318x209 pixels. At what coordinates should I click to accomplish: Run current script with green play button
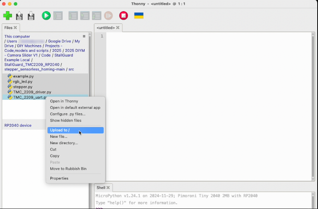pos(46,16)
